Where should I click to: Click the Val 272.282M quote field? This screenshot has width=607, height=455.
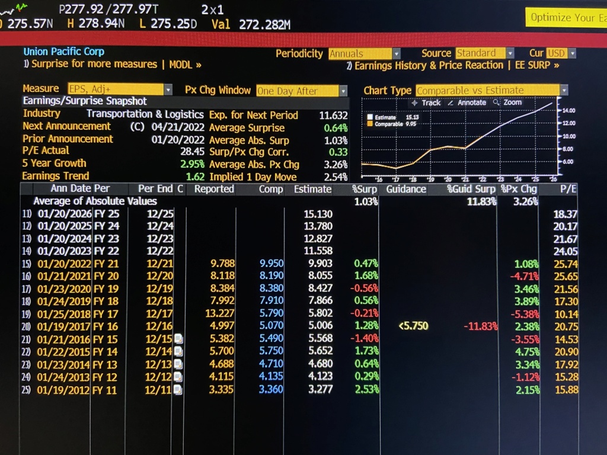[251, 25]
